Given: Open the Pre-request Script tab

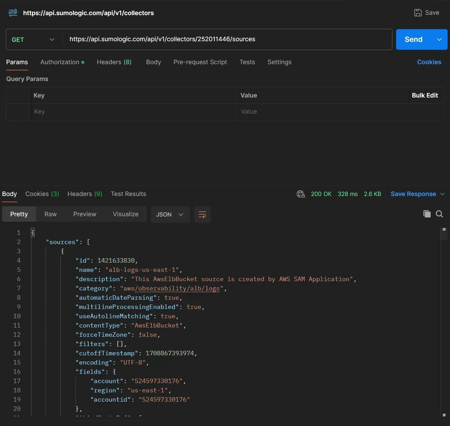Looking at the screenshot, I should pos(200,62).
